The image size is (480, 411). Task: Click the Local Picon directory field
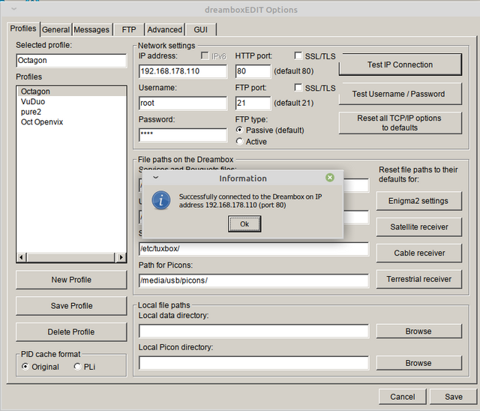tap(253, 363)
